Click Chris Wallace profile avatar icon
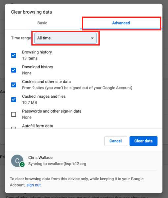The width and height of the screenshot is (168, 198). [x=17, y=161]
